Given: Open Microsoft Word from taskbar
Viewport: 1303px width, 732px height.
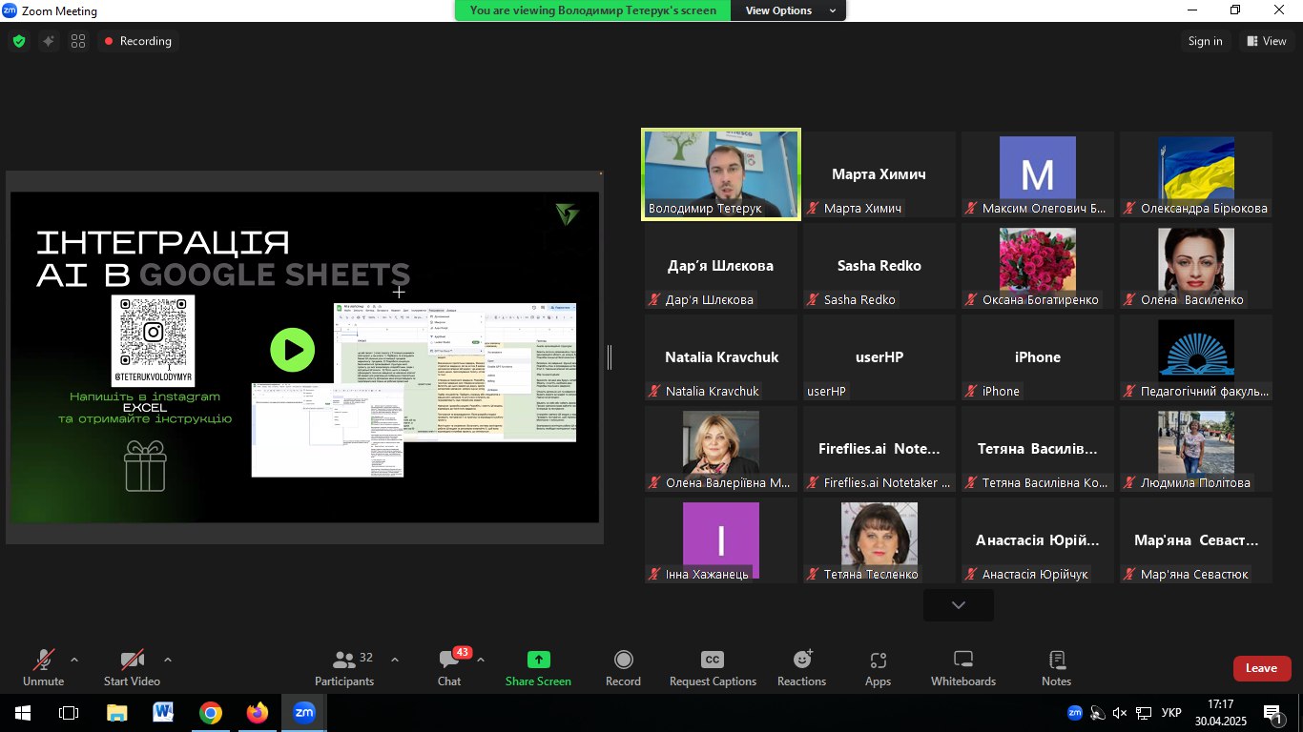Looking at the screenshot, I should click(x=163, y=713).
